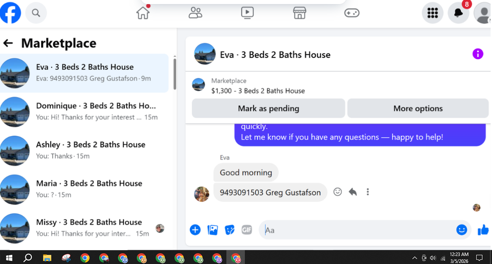Open the $1,300 - 3 Beds 2 Baths House listing
This screenshot has width=492, height=264.
point(258,91)
